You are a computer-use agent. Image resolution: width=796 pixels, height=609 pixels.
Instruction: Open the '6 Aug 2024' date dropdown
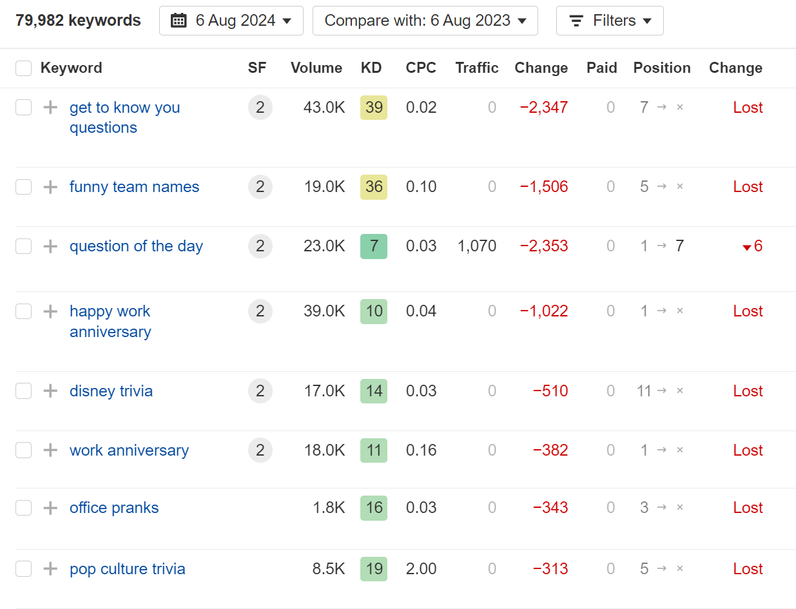pyautogui.click(x=231, y=20)
